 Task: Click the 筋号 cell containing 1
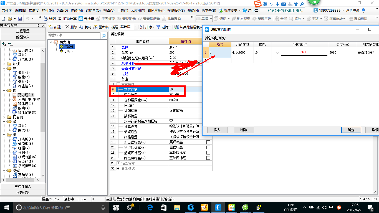coord(220,52)
